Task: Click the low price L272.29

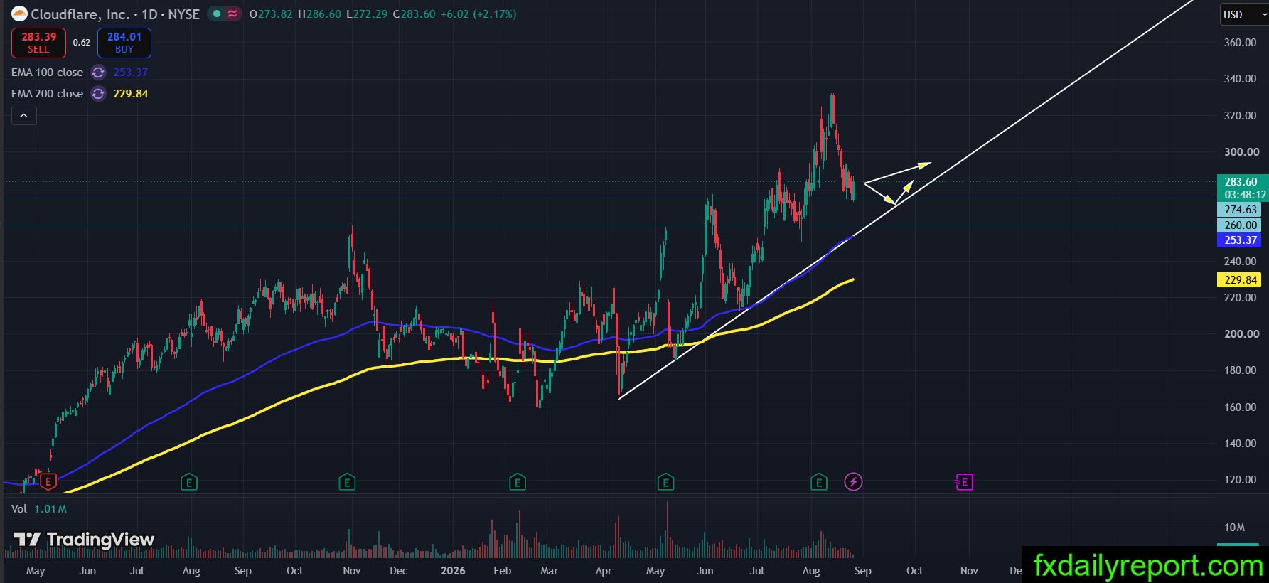Action: point(367,14)
